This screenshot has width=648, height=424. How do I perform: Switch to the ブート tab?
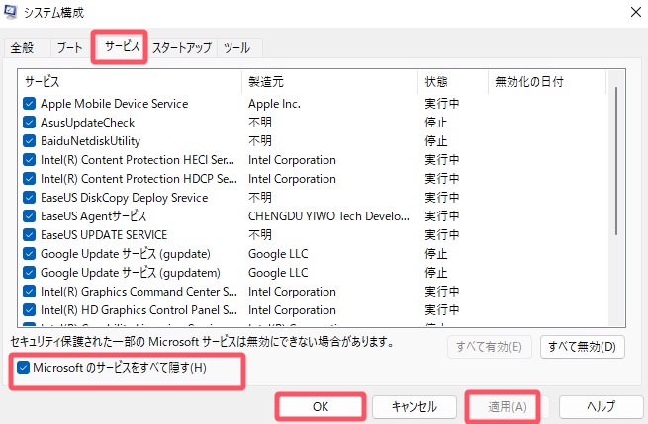click(69, 47)
